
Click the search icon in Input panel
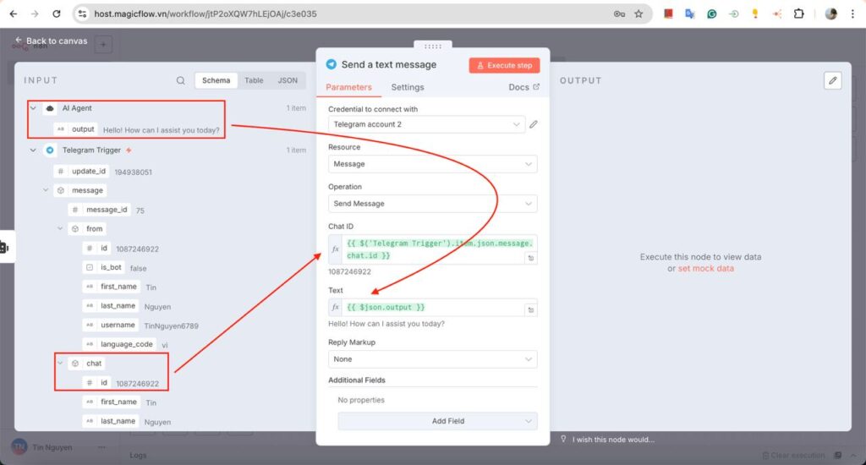click(180, 81)
